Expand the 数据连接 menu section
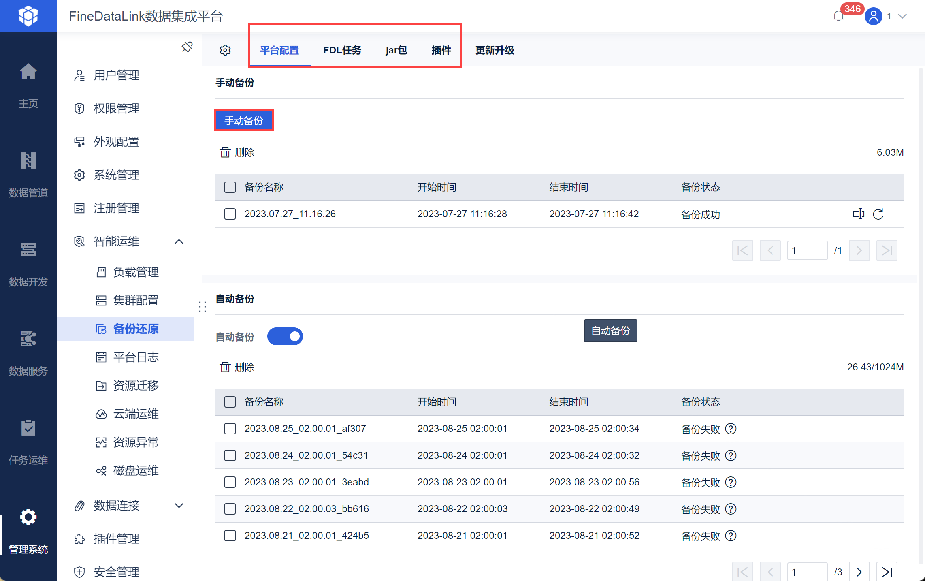This screenshot has width=925, height=581. pos(179,506)
